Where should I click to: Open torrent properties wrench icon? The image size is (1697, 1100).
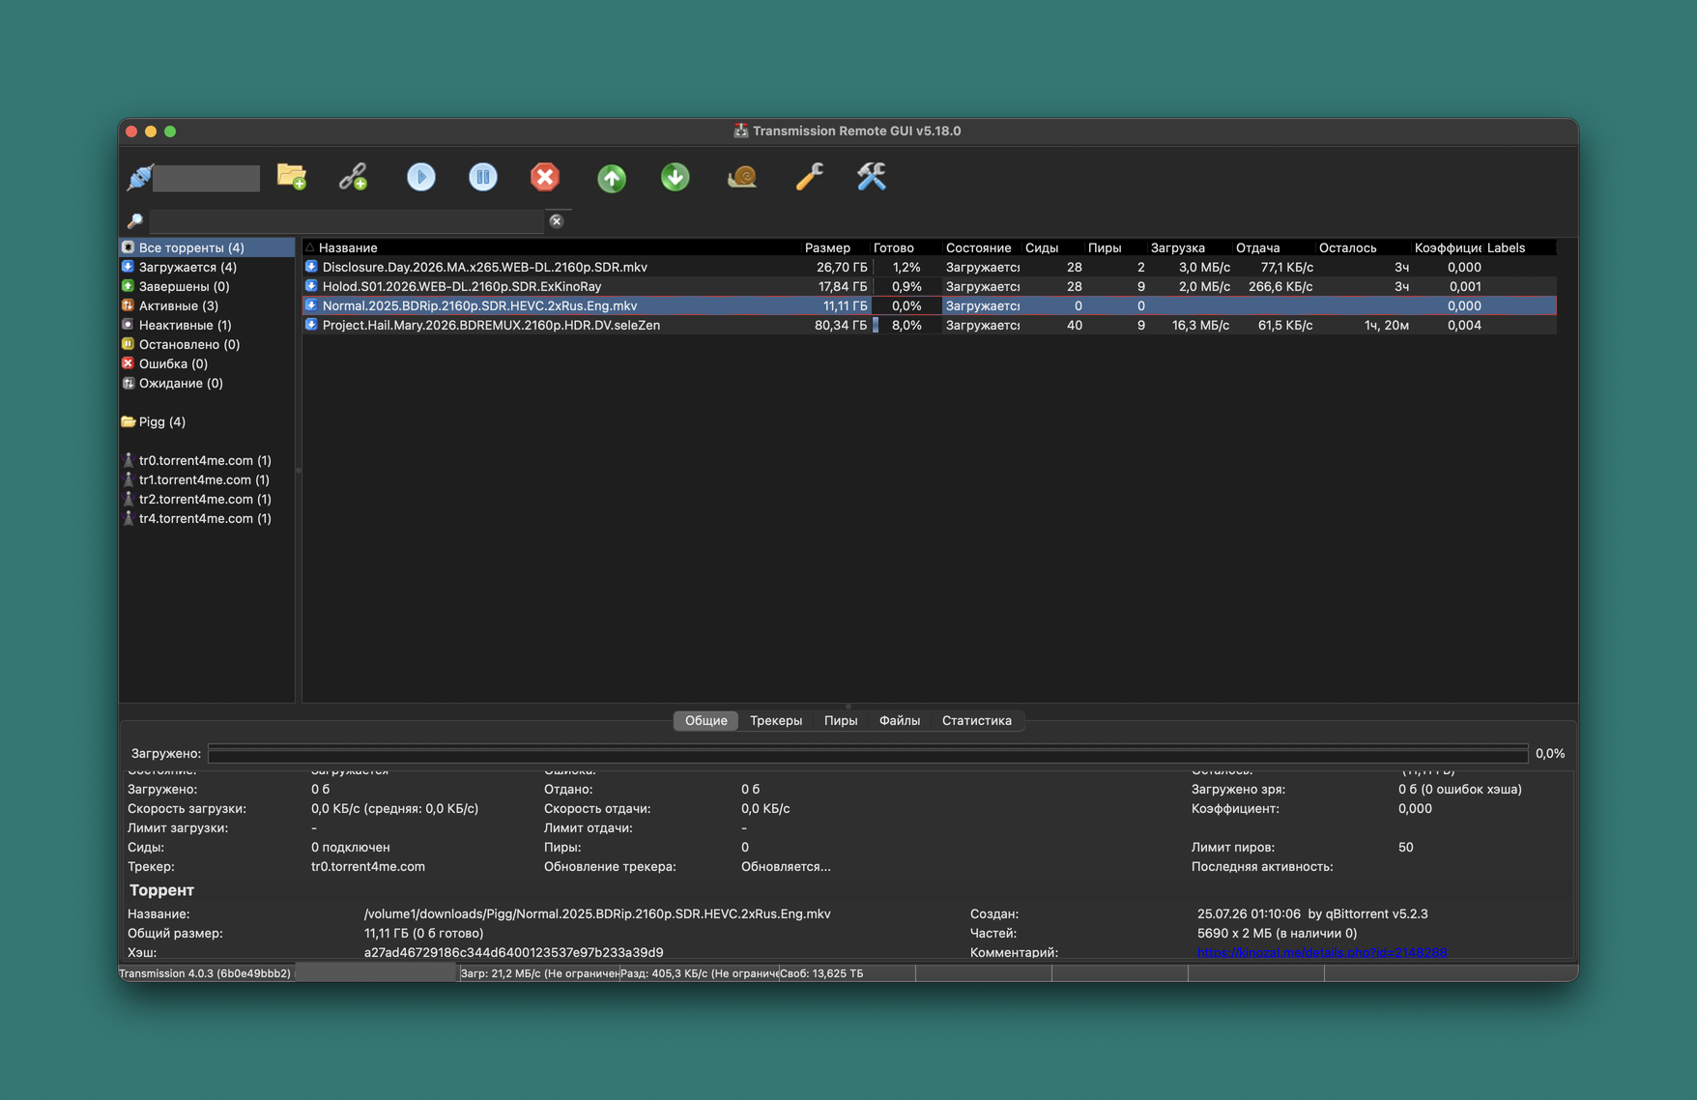click(x=809, y=177)
